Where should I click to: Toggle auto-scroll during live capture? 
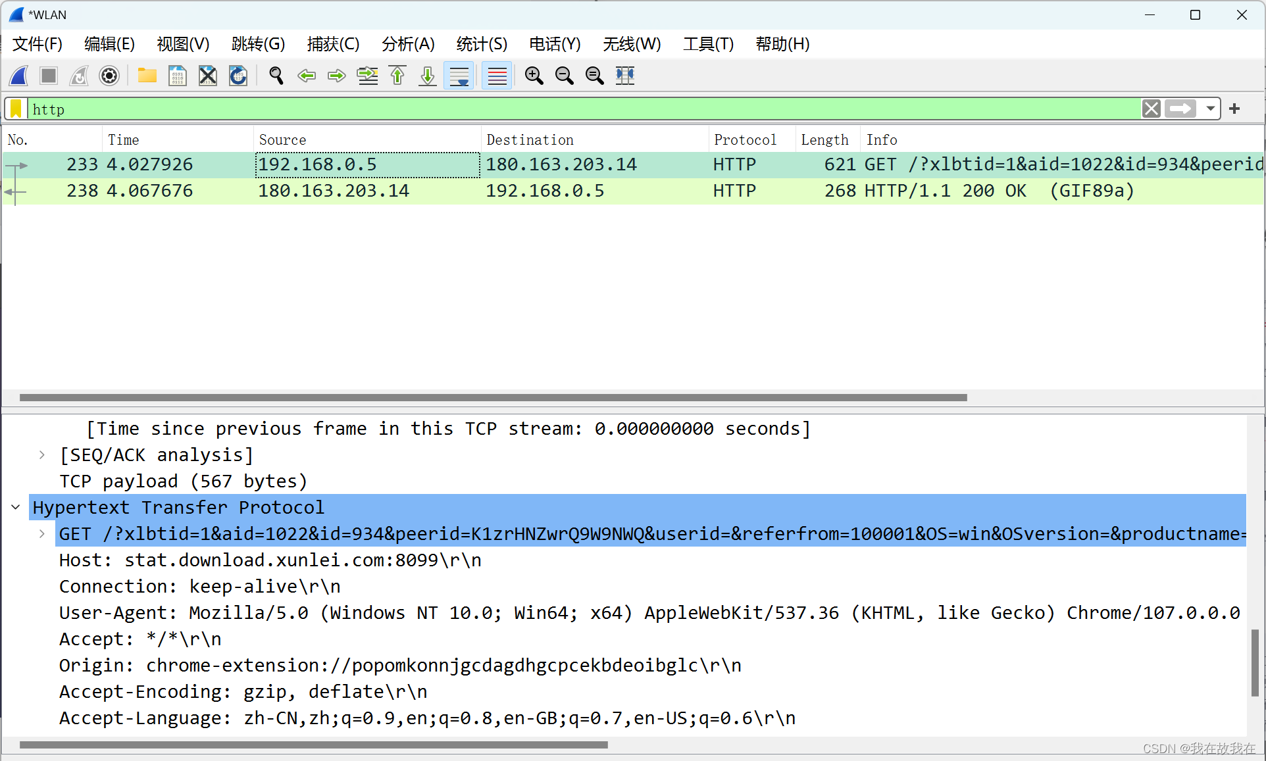click(459, 76)
